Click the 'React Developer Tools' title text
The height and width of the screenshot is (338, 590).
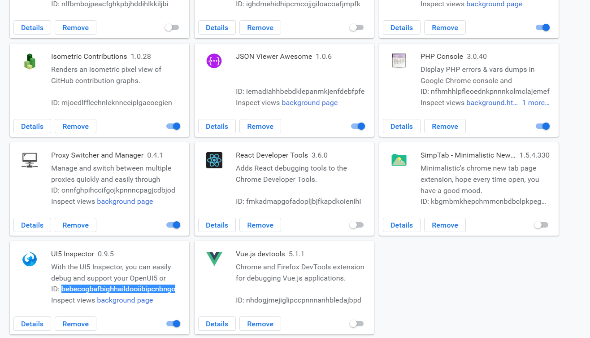click(272, 155)
